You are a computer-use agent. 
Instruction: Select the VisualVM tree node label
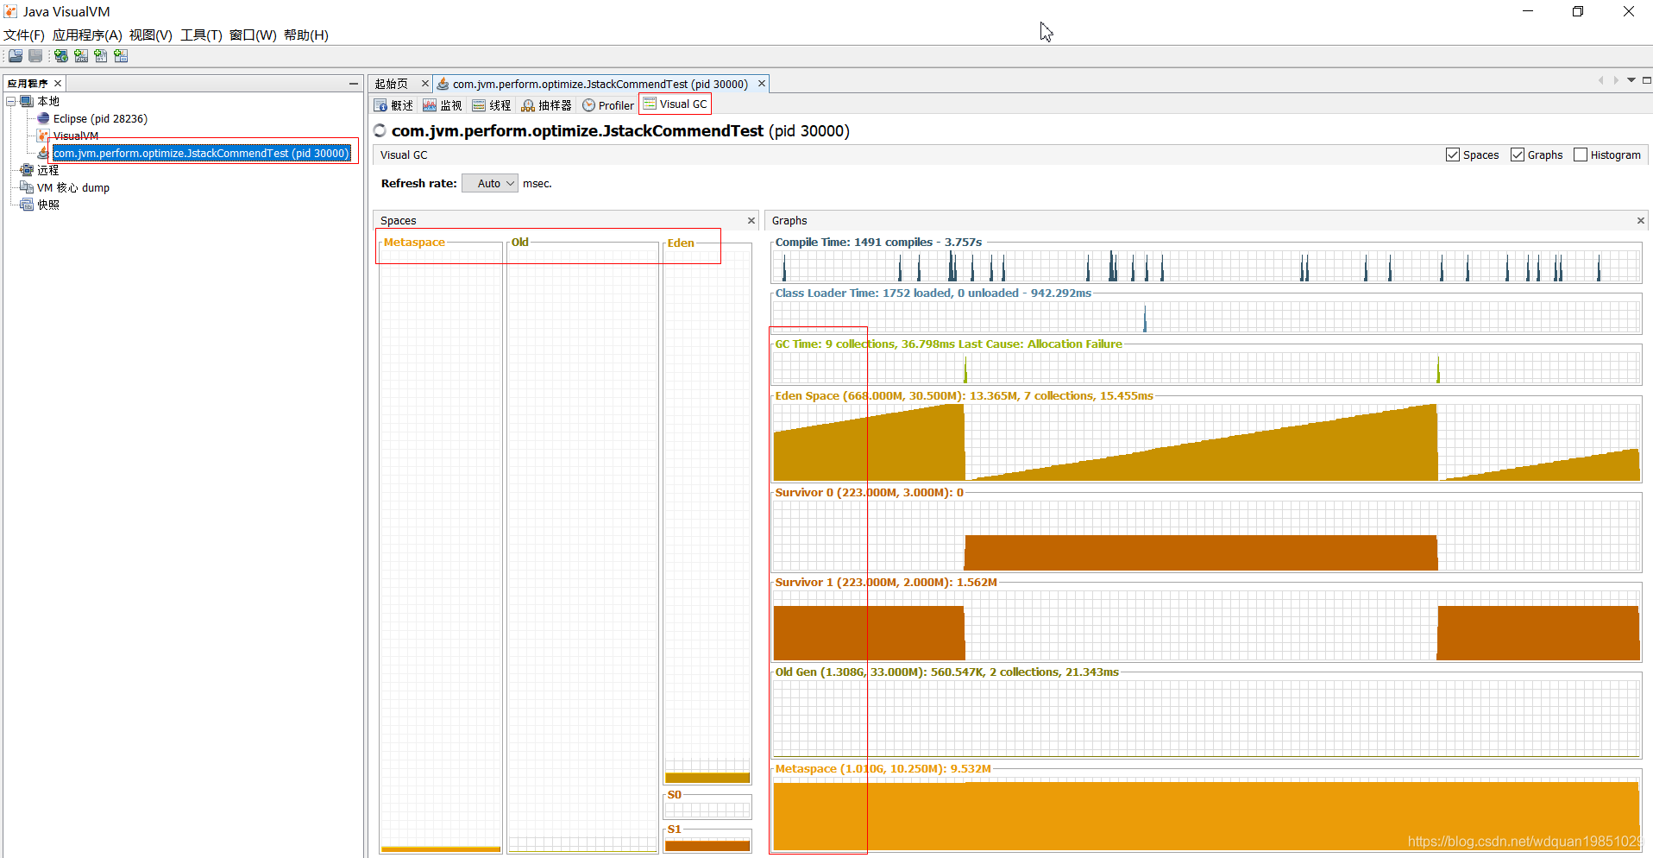[76, 136]
